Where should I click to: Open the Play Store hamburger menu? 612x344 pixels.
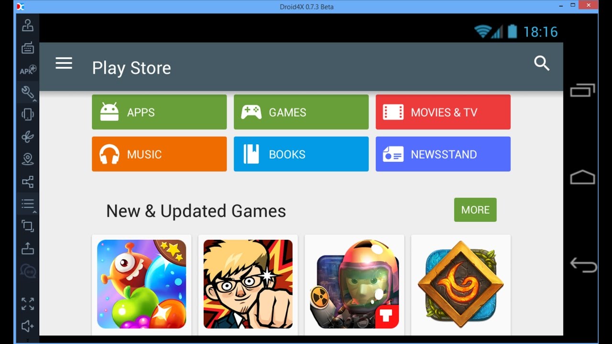[64, 64]
